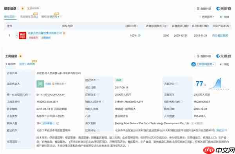The height and width of the screenshot is (154, 235).
Task: Click the 天眼查 logo in 股东信息 section
Action: 224,9
